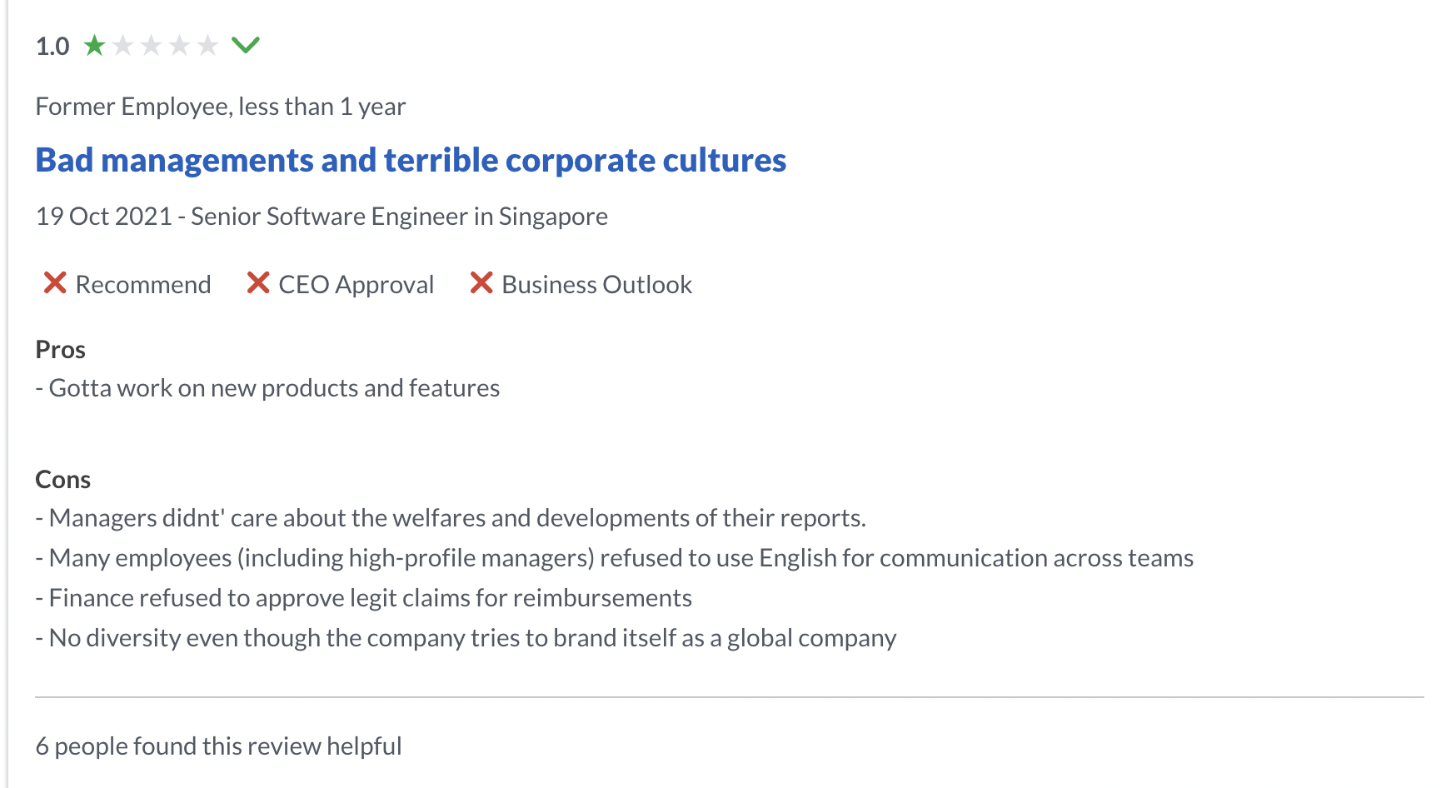Click "Former Employee, less than 1 year" text

point(221,107)
